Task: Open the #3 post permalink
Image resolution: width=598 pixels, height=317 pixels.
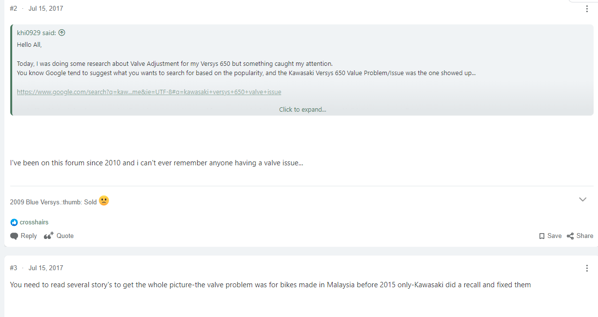Action: (14, 268)
